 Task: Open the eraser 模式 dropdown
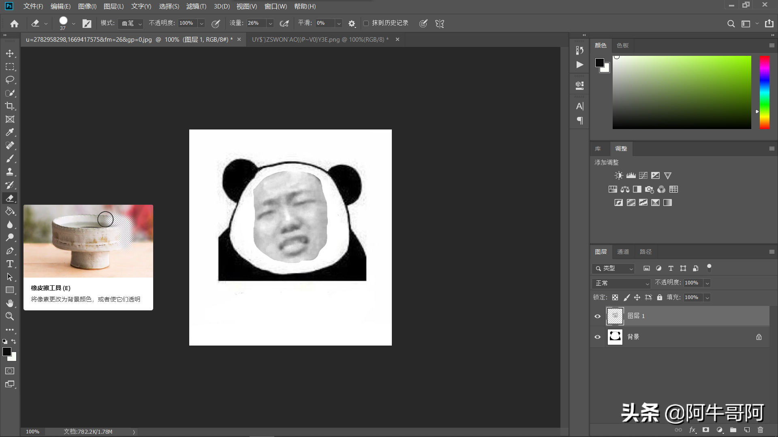click(x=131, y=23)
